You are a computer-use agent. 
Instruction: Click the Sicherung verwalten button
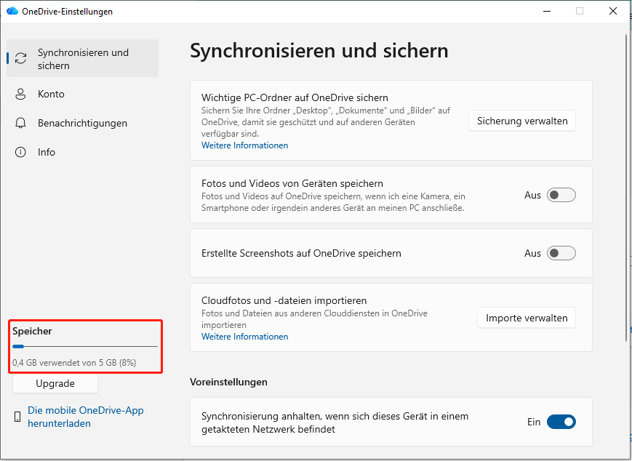tap(521, 121)
